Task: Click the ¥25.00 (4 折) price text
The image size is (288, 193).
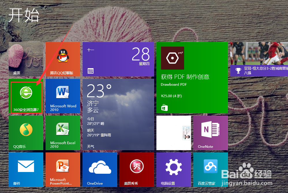Action: (171, 96)
